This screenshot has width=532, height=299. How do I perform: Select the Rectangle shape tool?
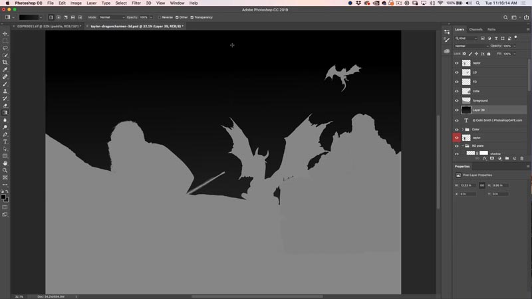5,156
